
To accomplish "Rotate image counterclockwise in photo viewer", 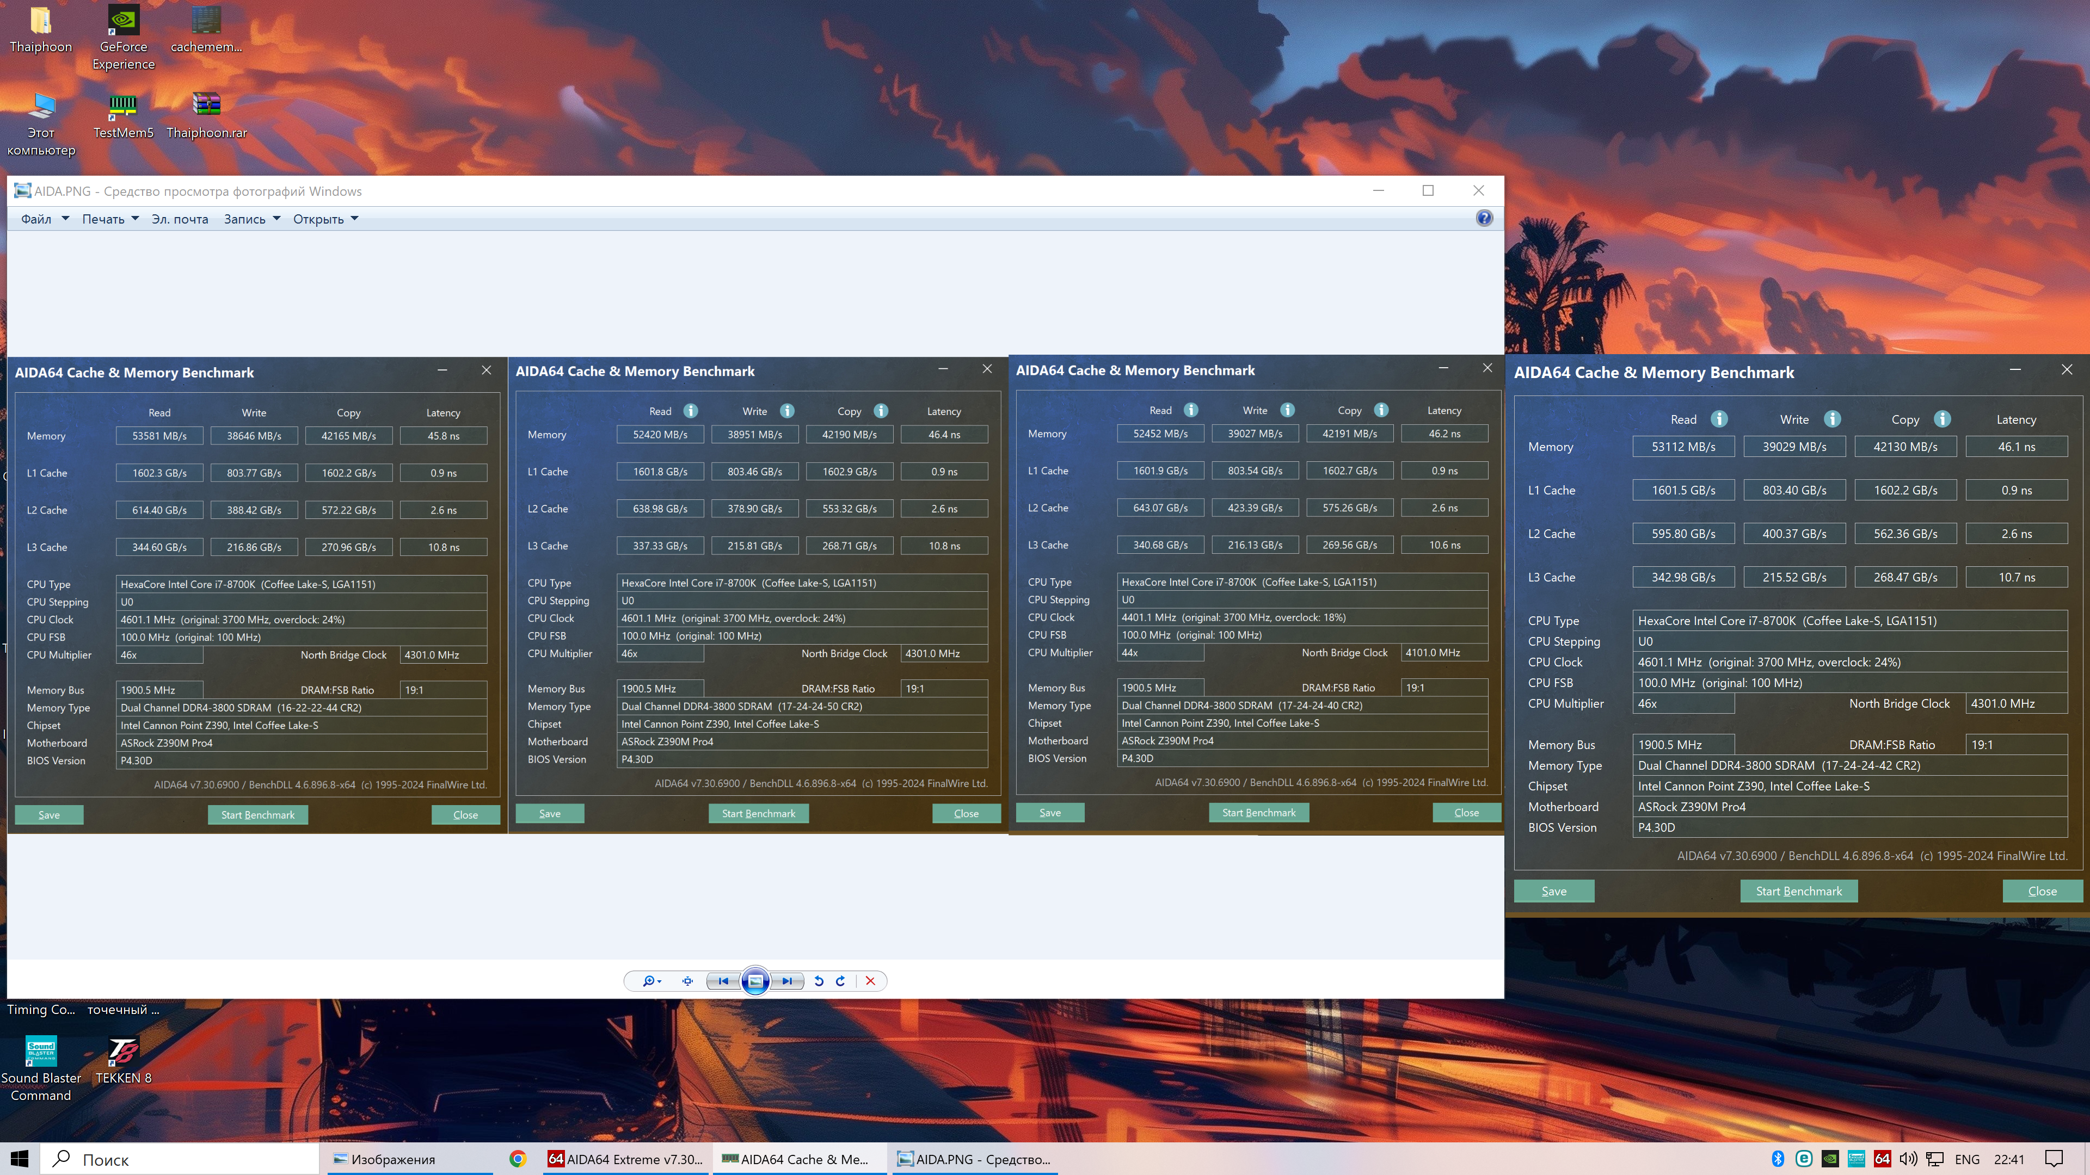I will [x=819, y=981].
